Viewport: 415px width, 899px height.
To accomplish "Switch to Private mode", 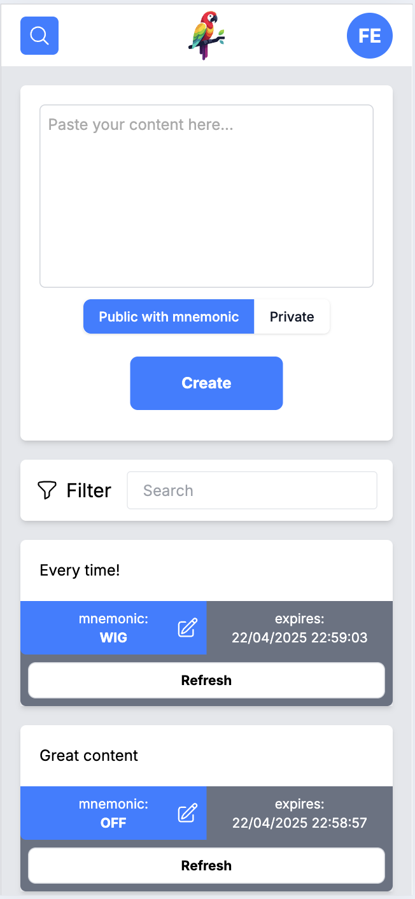I will pyautogui.click(x=292, y=316).
